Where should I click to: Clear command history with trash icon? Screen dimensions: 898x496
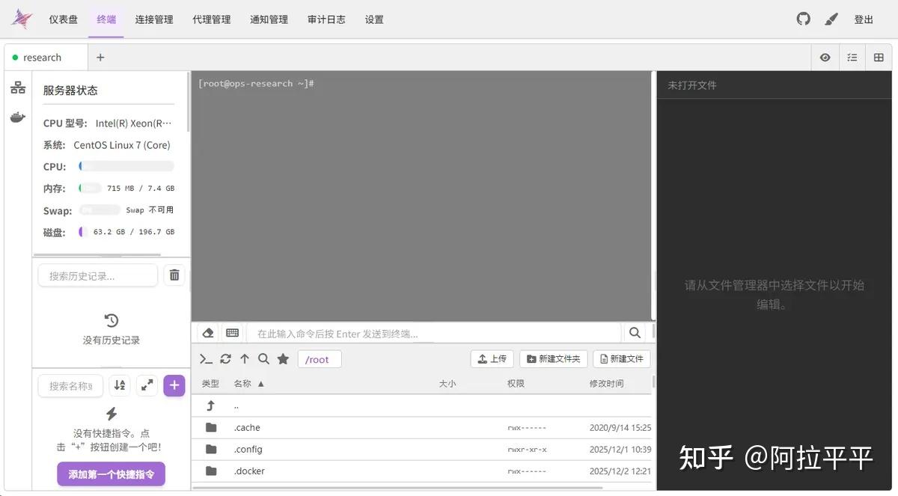pos(174,275)
